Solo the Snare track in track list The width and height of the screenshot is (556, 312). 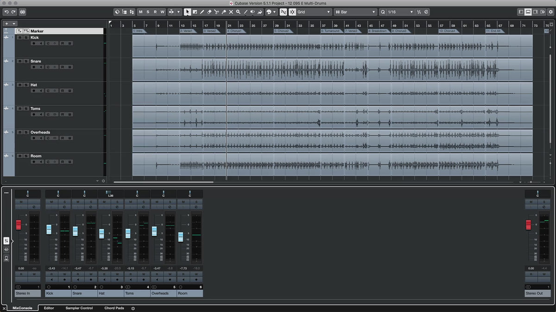[26, 61]
